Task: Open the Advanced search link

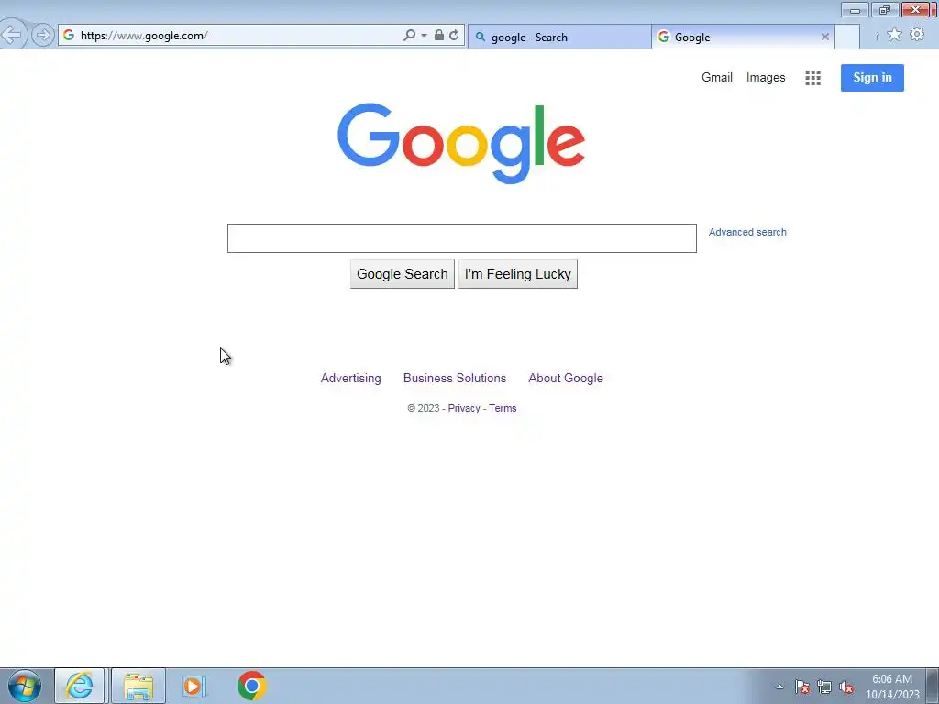Action: [747, 232]
